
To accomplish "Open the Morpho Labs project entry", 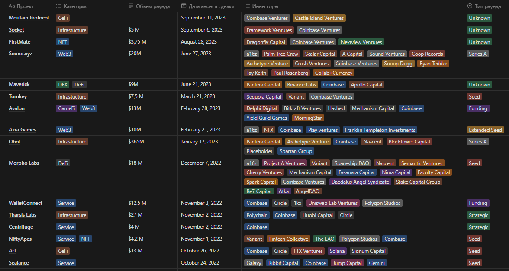I will 24,163.
